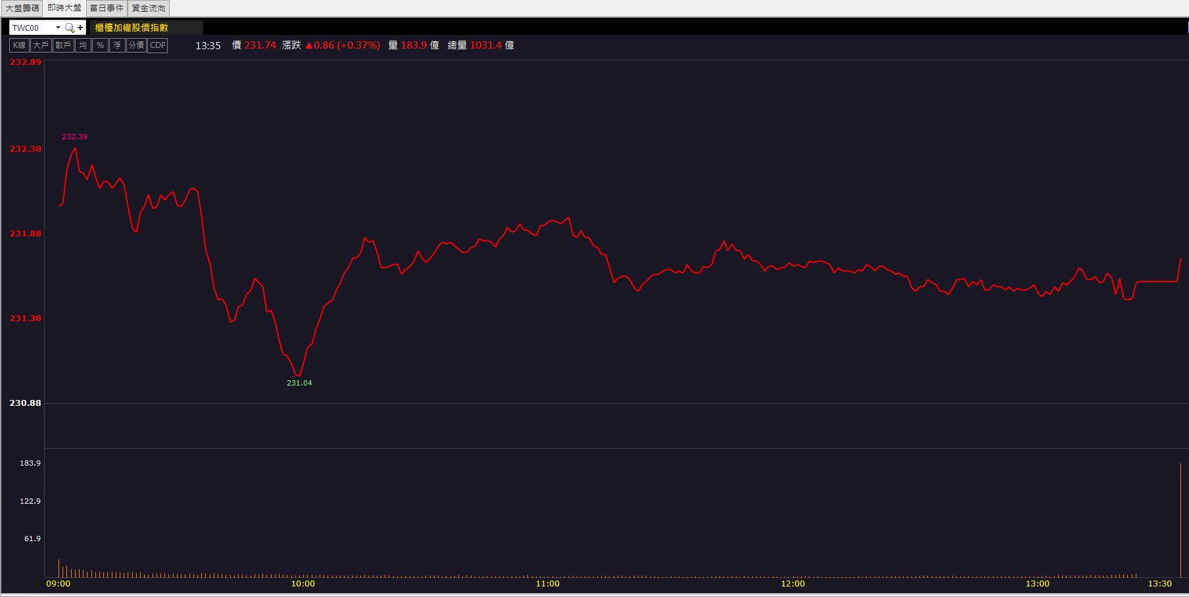This screenshot has height=597, width=1189.
Task: Open the 分價 price distribution button
Action: pos(136,45)
